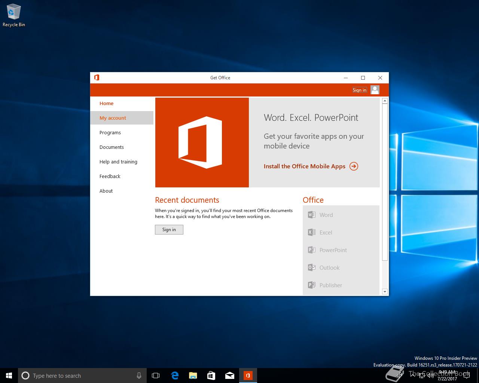This screenshot has height=383, width=479.
Task: Open Documents section
Action: (112, 147)
